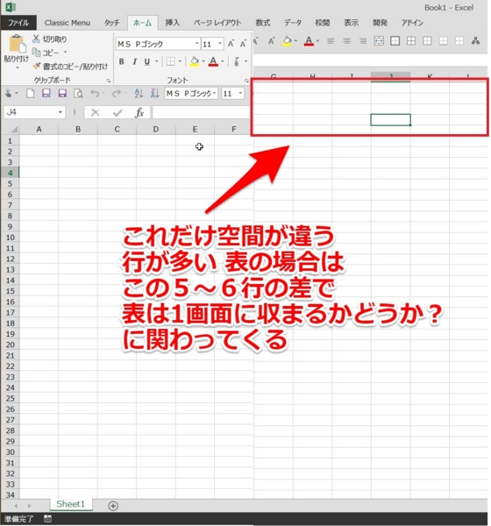Activate the Format Painter (書式のコピー/貼り付け)

point(70,67)
